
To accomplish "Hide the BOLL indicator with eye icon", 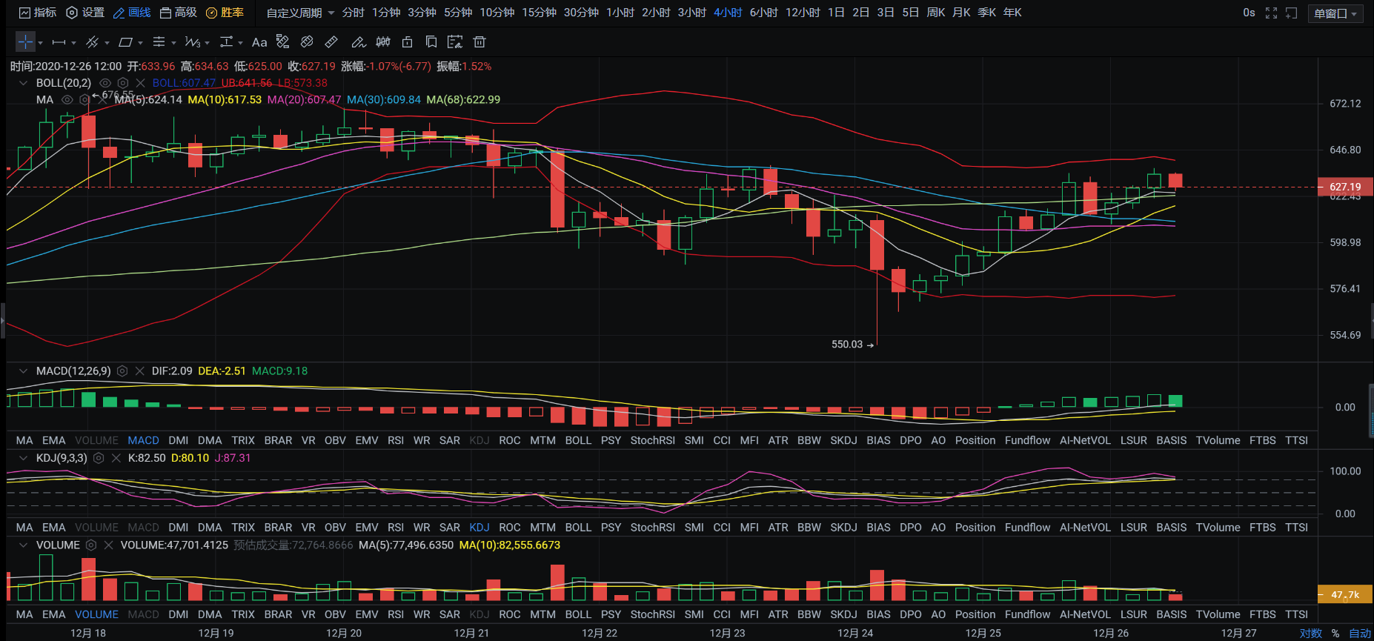I will point(105,83).
